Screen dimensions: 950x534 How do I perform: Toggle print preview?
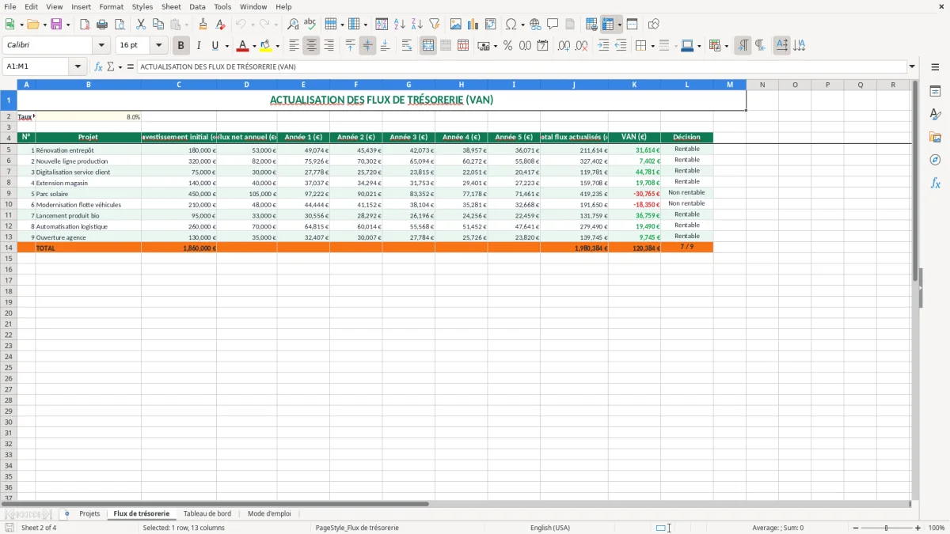120,25
